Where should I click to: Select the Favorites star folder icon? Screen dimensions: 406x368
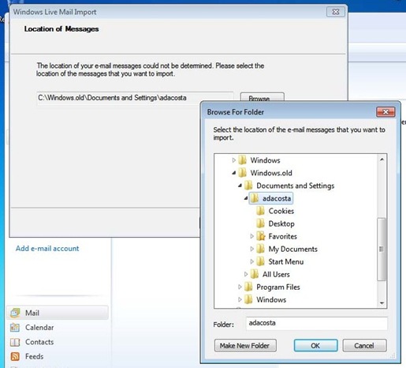point(261,236)
